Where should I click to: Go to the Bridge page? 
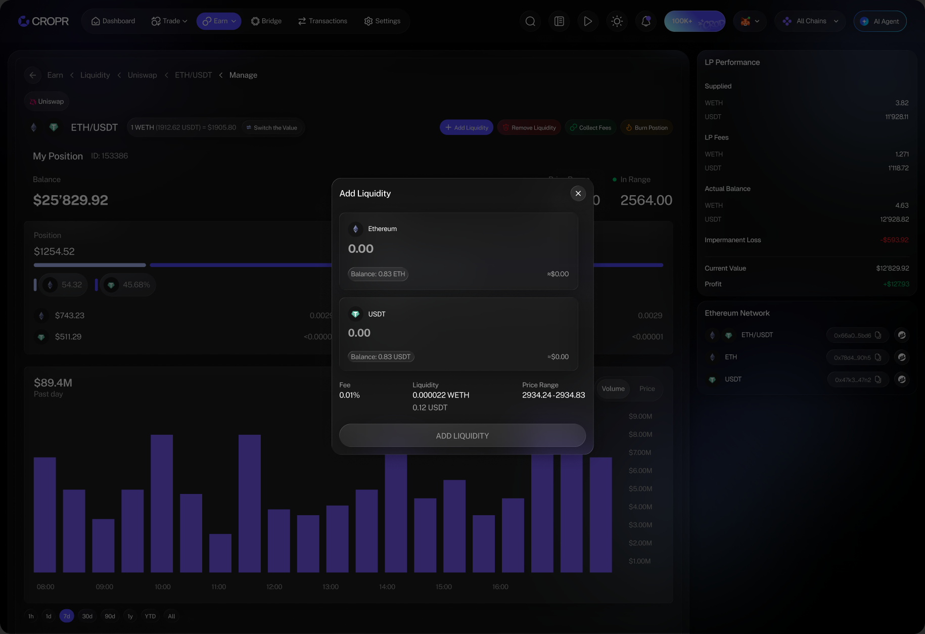pyautogui.click(x=266, y=21)
